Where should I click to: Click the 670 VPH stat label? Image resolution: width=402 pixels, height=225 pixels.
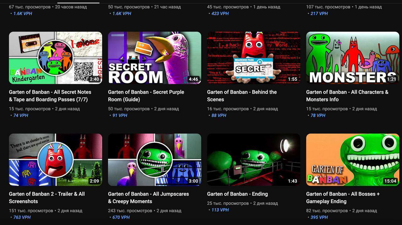point(121,217)
